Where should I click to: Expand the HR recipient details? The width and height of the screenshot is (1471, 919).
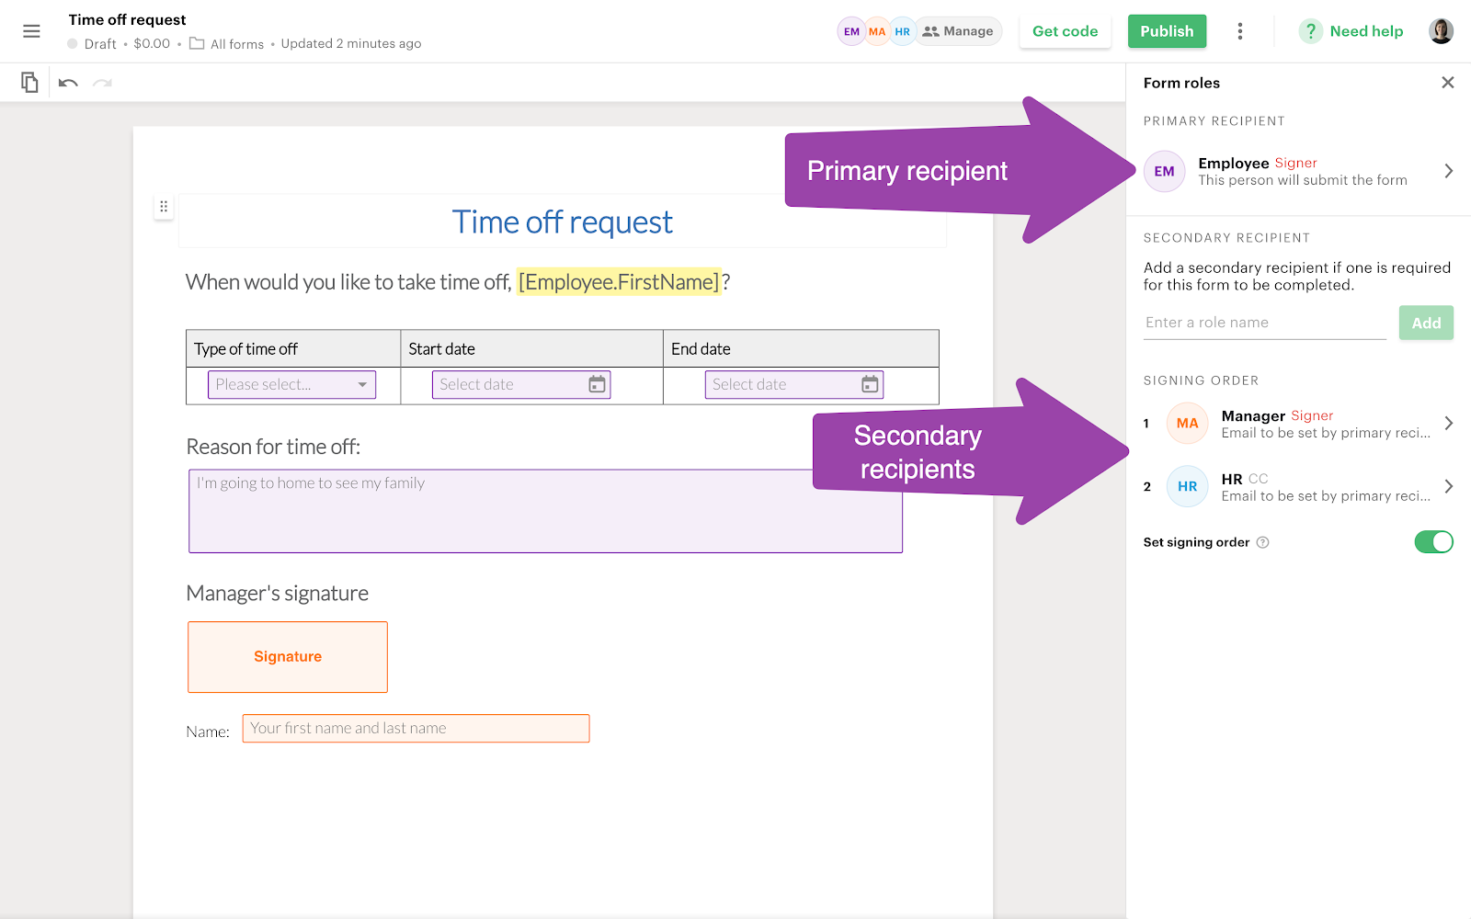click(1448, 486)
